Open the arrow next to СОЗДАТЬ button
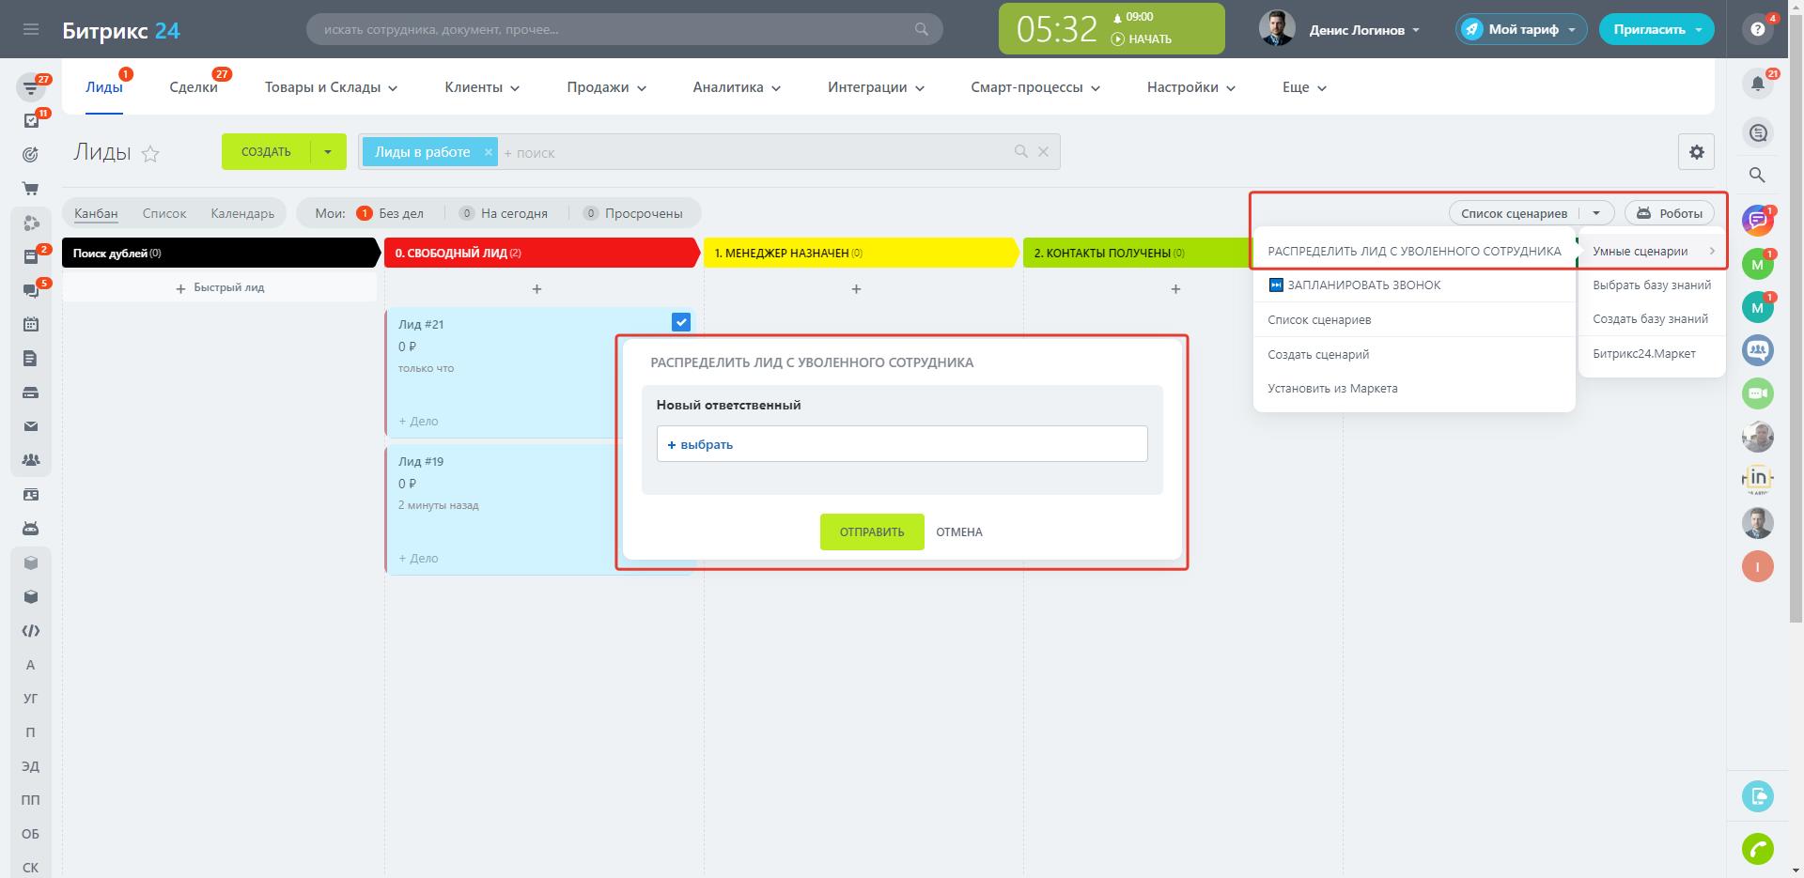 coord(328,152)
